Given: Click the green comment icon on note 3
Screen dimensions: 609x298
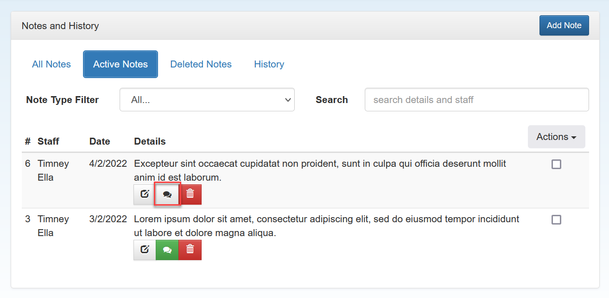Looking at the screenshot, I should pos(167,249).
